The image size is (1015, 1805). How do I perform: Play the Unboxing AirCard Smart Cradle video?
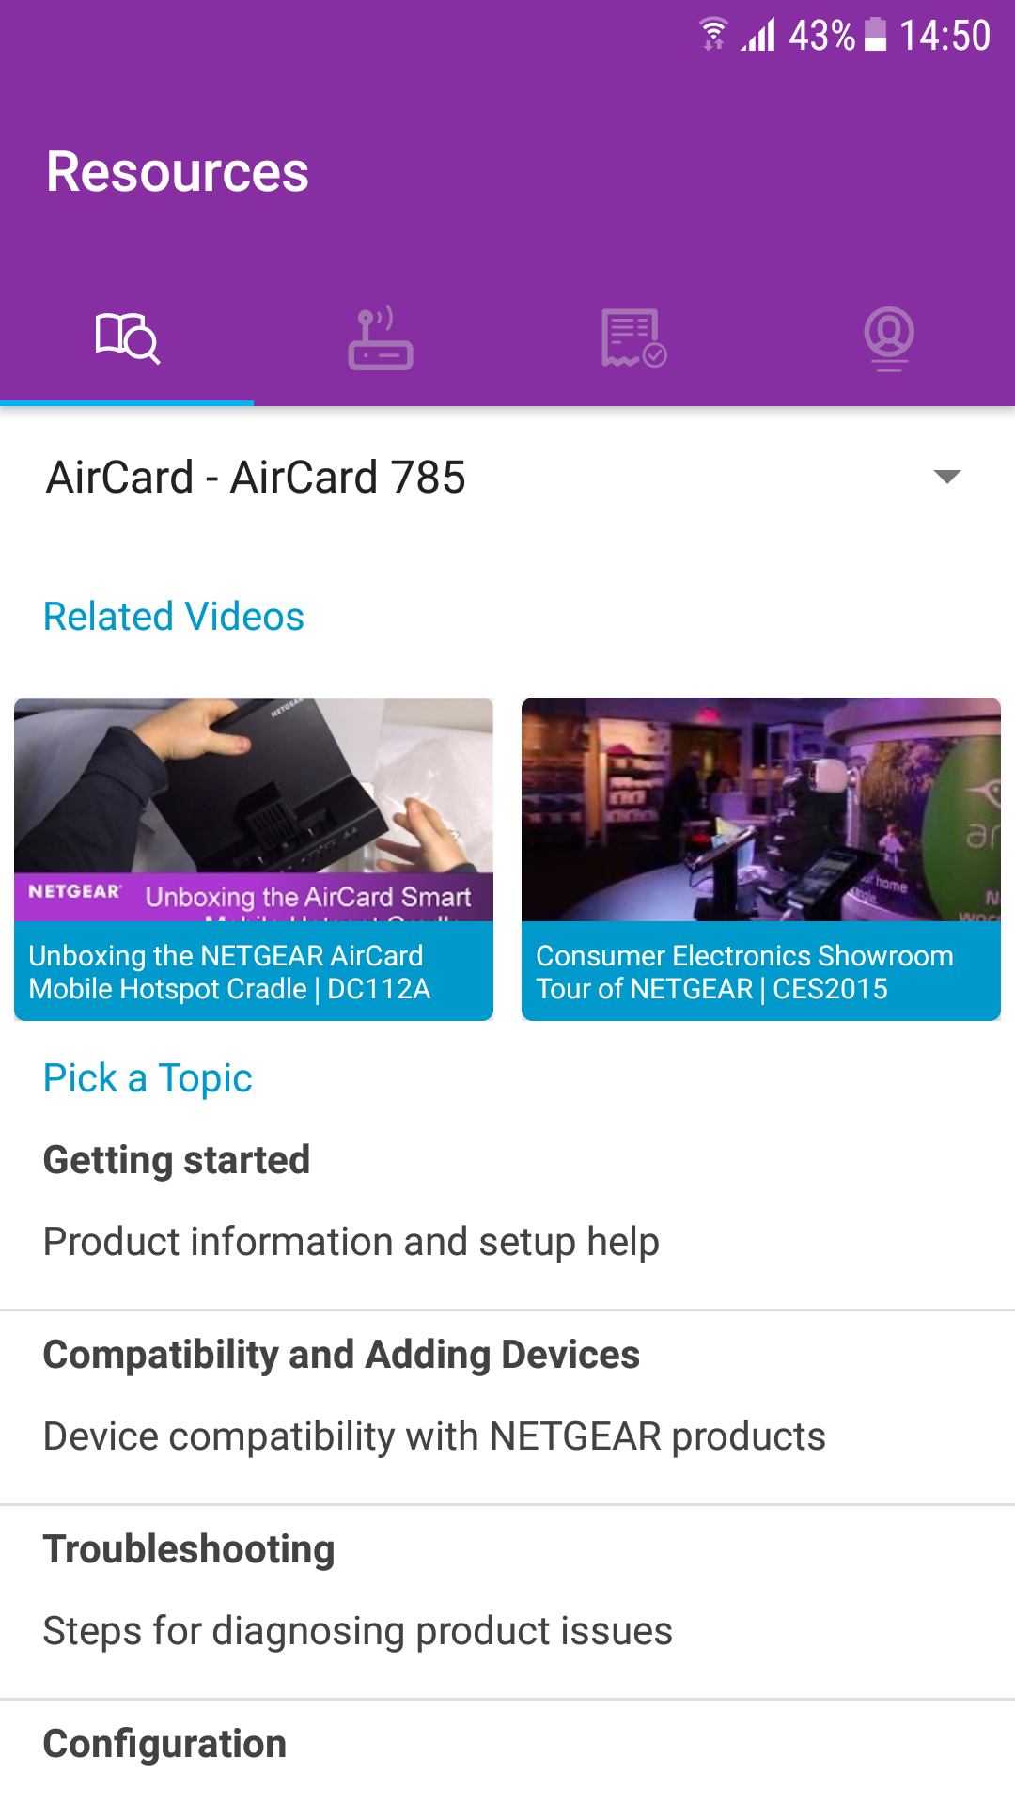(254, 809)
